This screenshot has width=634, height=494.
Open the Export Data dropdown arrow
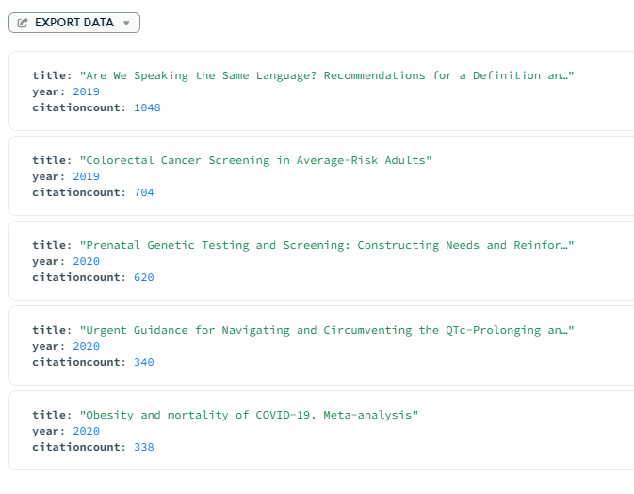(x=126, y=23)
